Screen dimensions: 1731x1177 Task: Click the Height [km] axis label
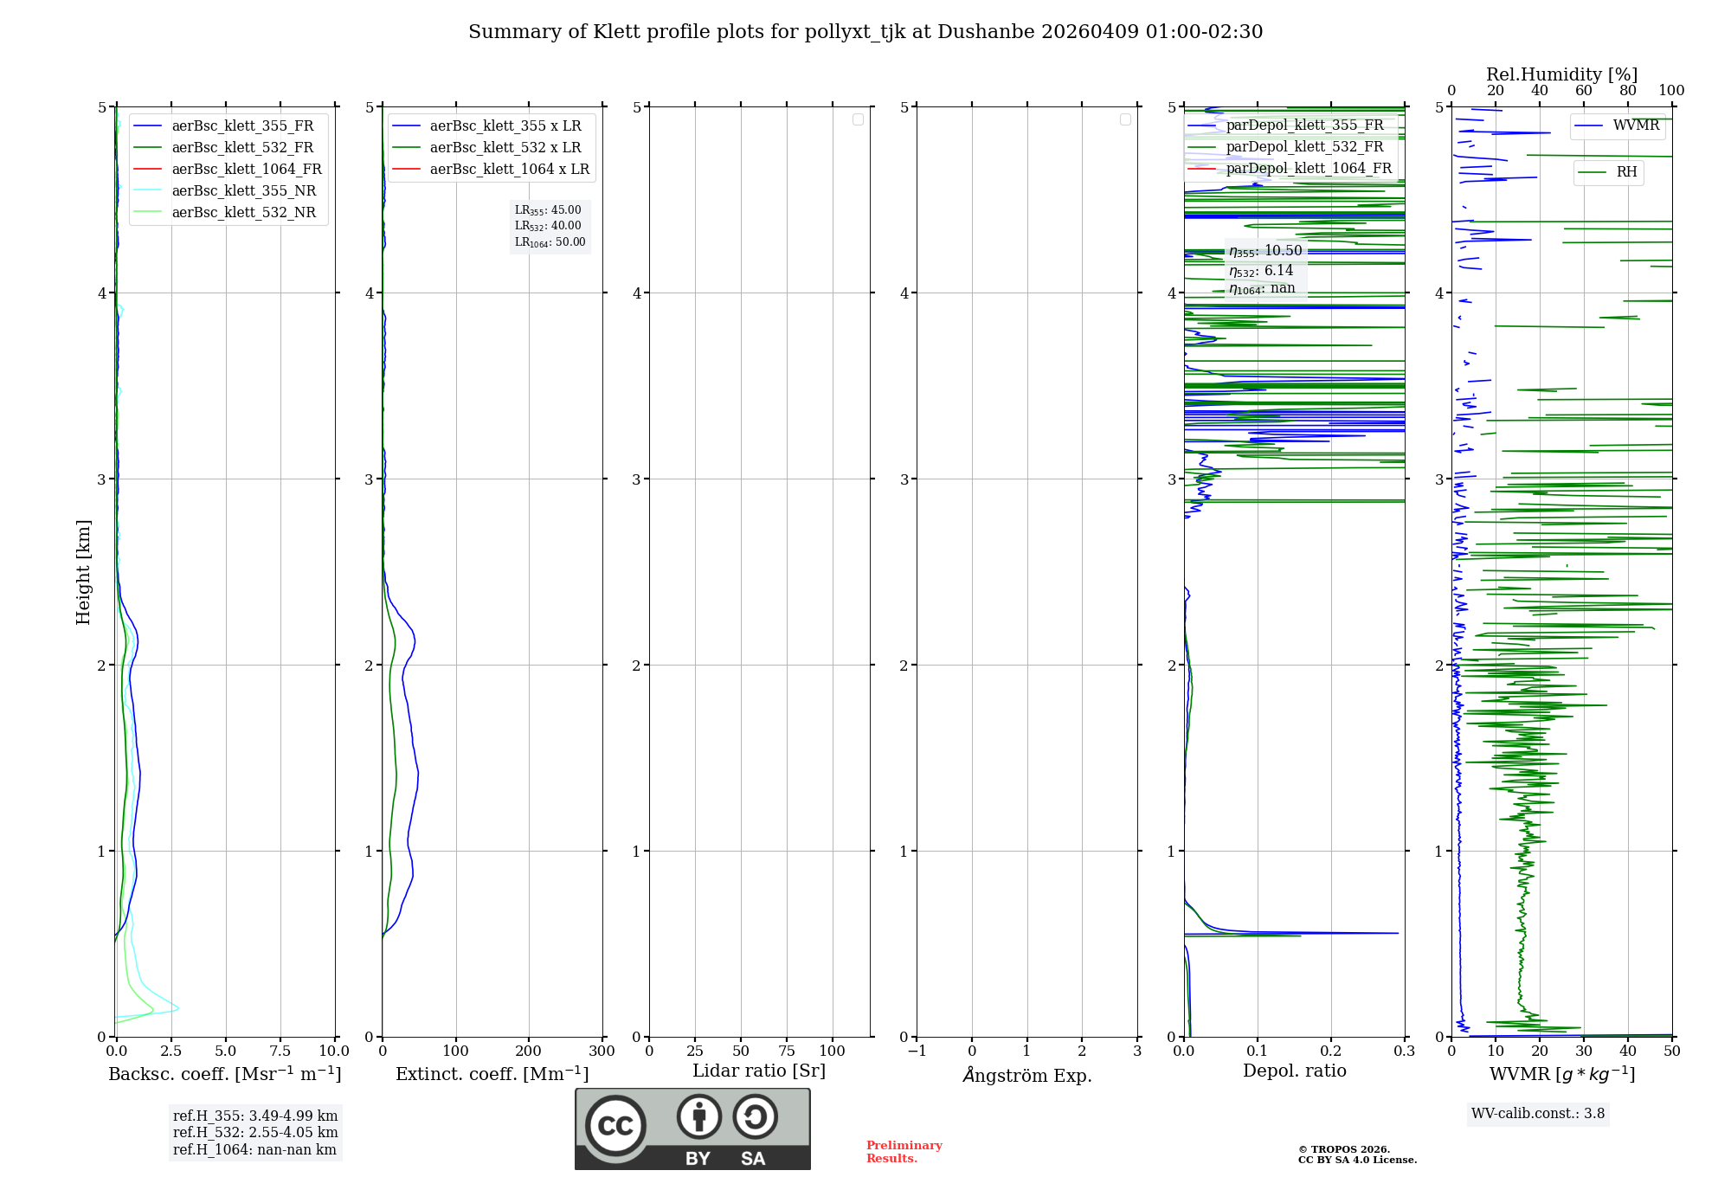point(83,572)
